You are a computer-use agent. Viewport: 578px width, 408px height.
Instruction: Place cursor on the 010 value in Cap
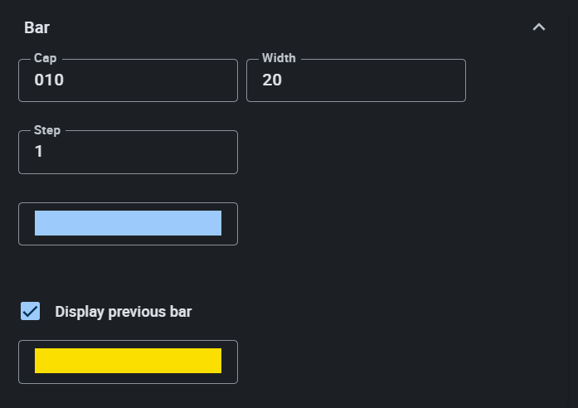pos(49,80)
